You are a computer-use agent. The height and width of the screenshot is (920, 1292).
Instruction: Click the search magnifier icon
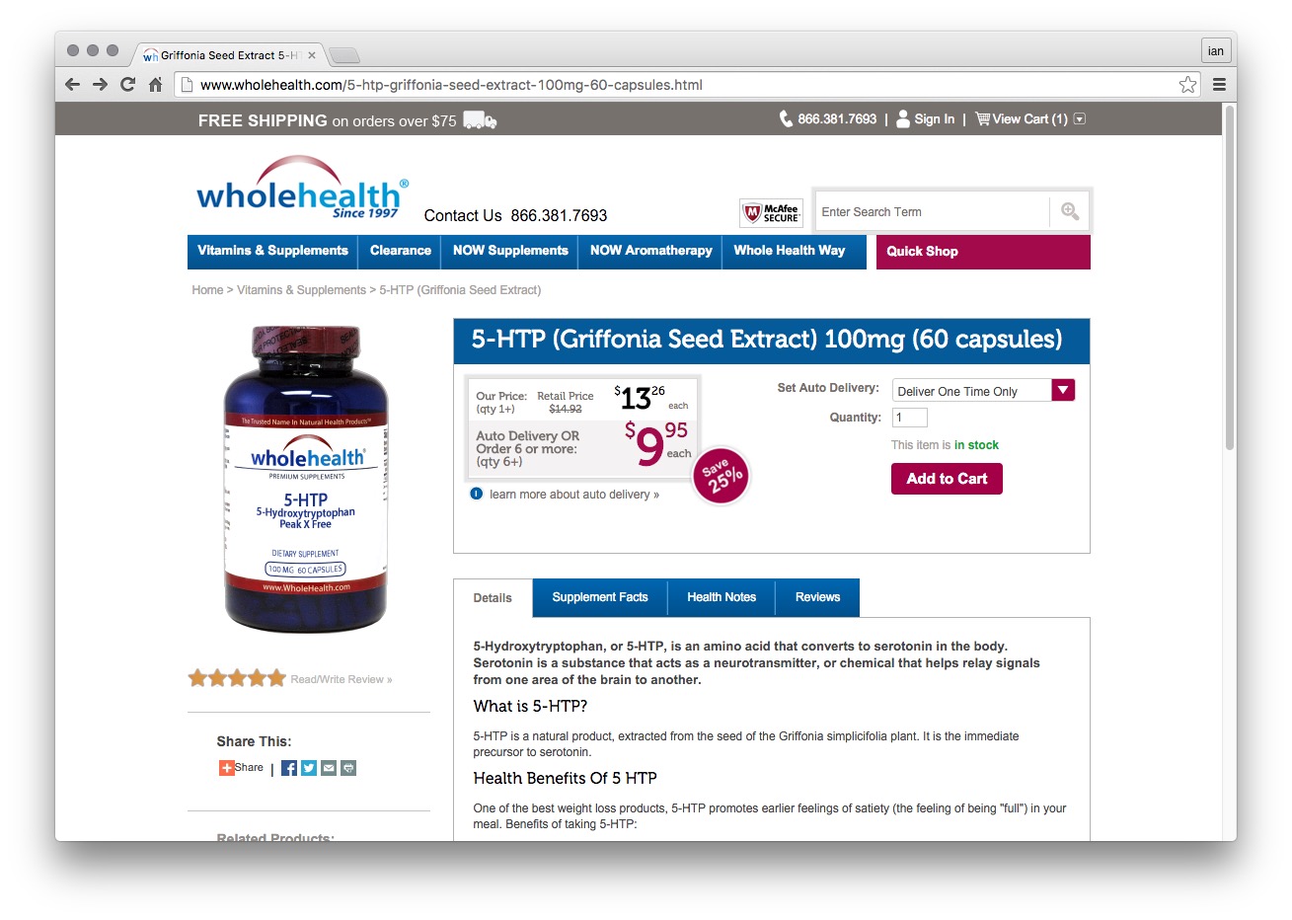(x=1070, y=211)
